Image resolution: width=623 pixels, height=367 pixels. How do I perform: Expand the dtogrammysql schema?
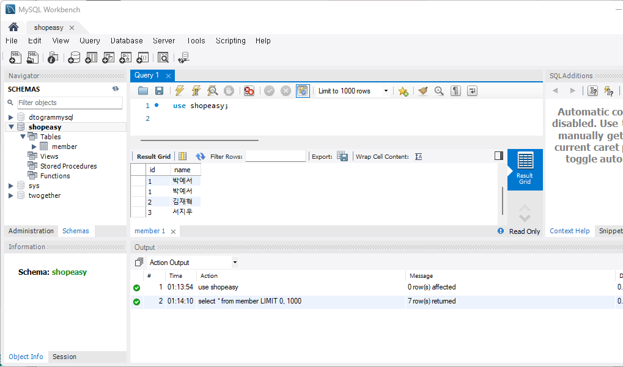[x=11, y=117]
